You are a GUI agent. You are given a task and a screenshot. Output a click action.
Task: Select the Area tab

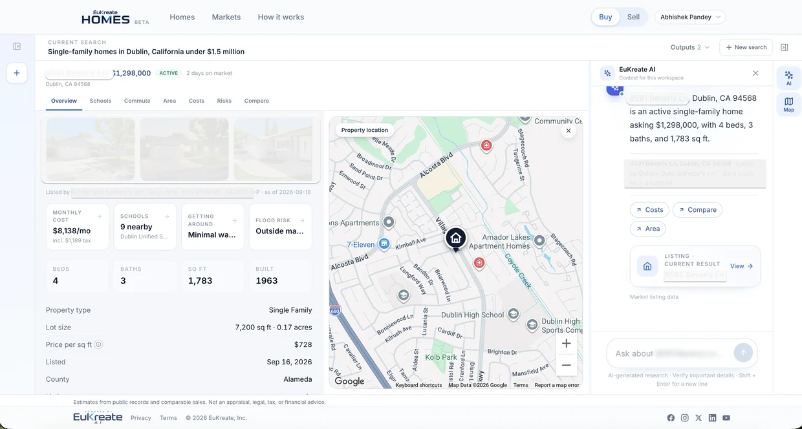click(169, 101)
